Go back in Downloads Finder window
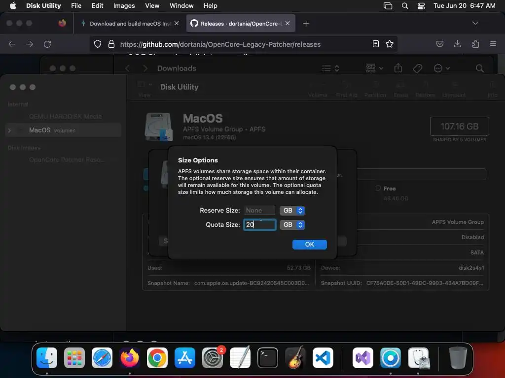 click(x=128, y=68)
